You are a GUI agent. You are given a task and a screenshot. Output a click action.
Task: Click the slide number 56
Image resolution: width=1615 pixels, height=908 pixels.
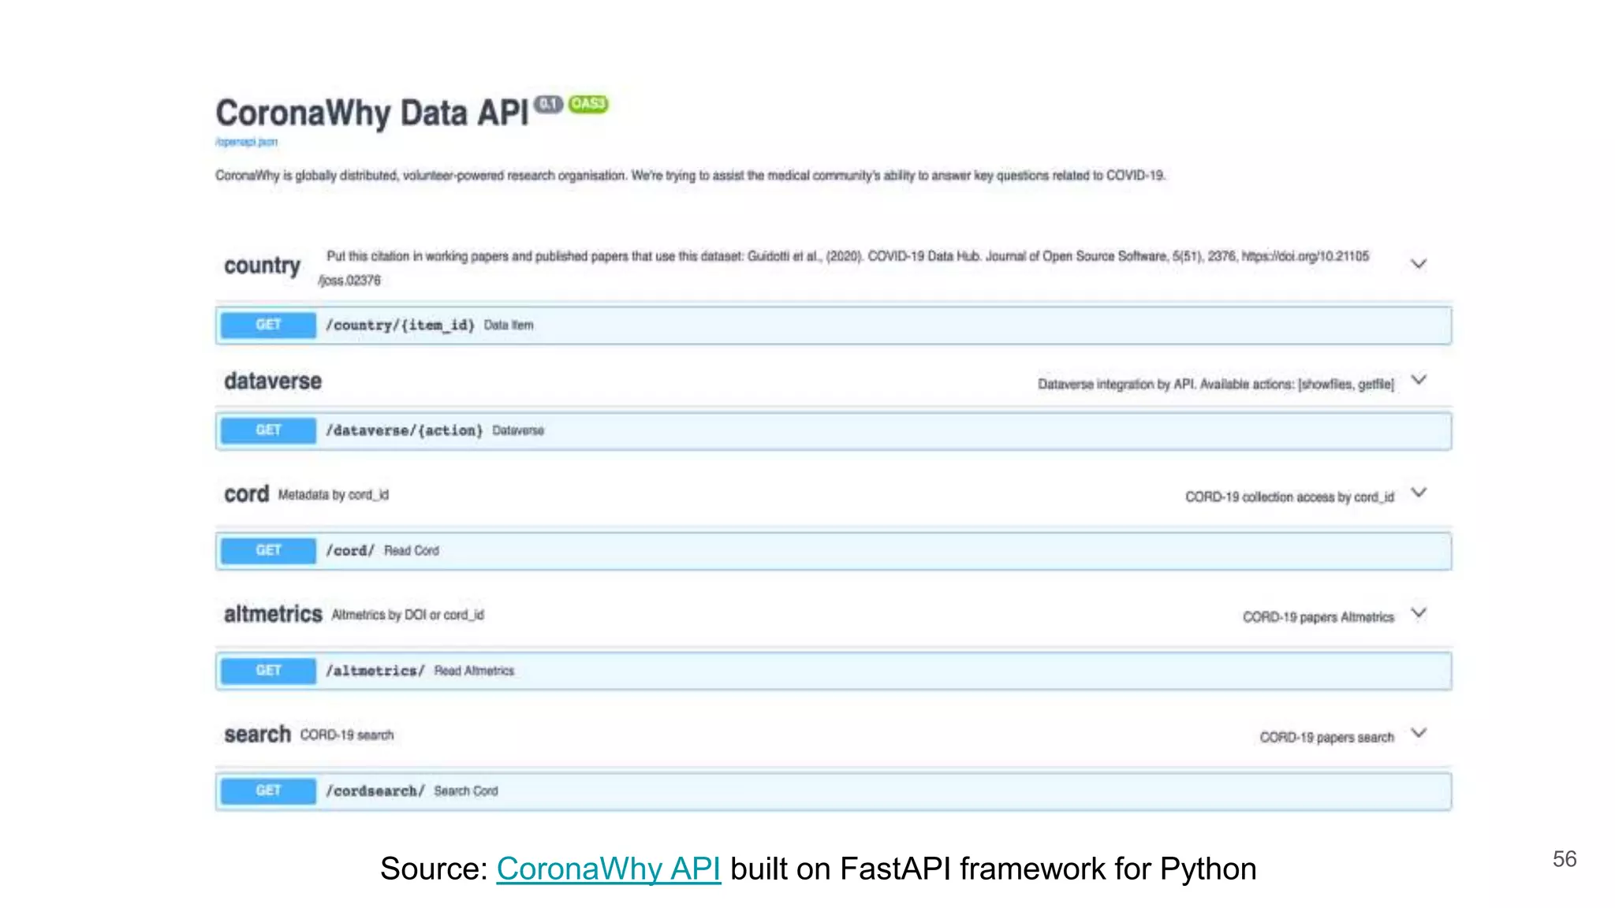point(1565,859)
